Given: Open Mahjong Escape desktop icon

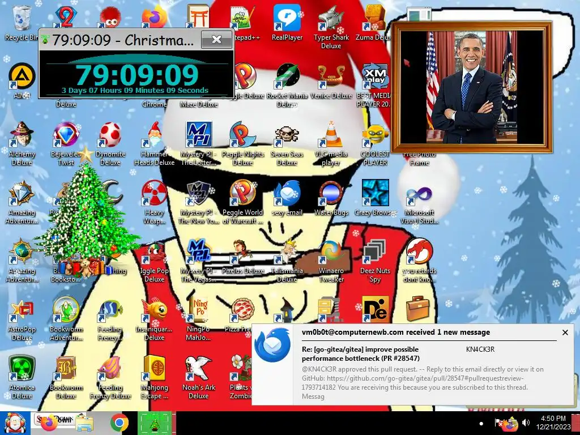Looking at the screenshot, I should tap(154, 377).
